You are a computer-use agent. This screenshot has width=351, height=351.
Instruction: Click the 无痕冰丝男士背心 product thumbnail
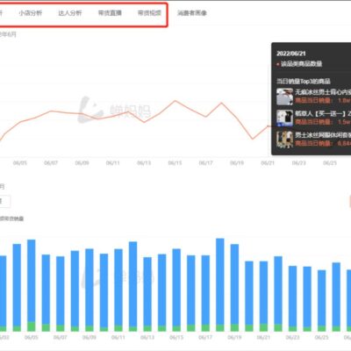[x=284, y=97]
